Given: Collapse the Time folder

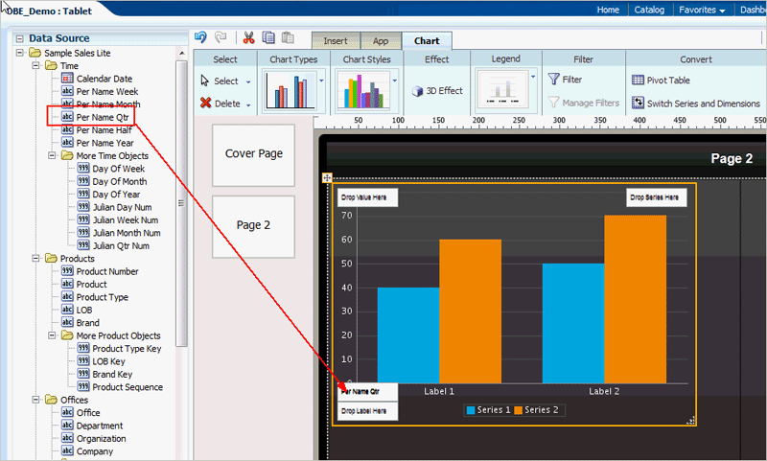Looking at the screenshot, I should tap(35, 65).
